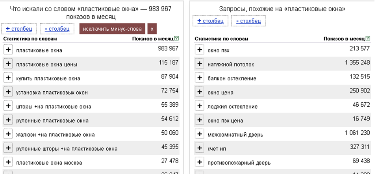
Task: Click the value 1 061 230
Action: (357, 133)
